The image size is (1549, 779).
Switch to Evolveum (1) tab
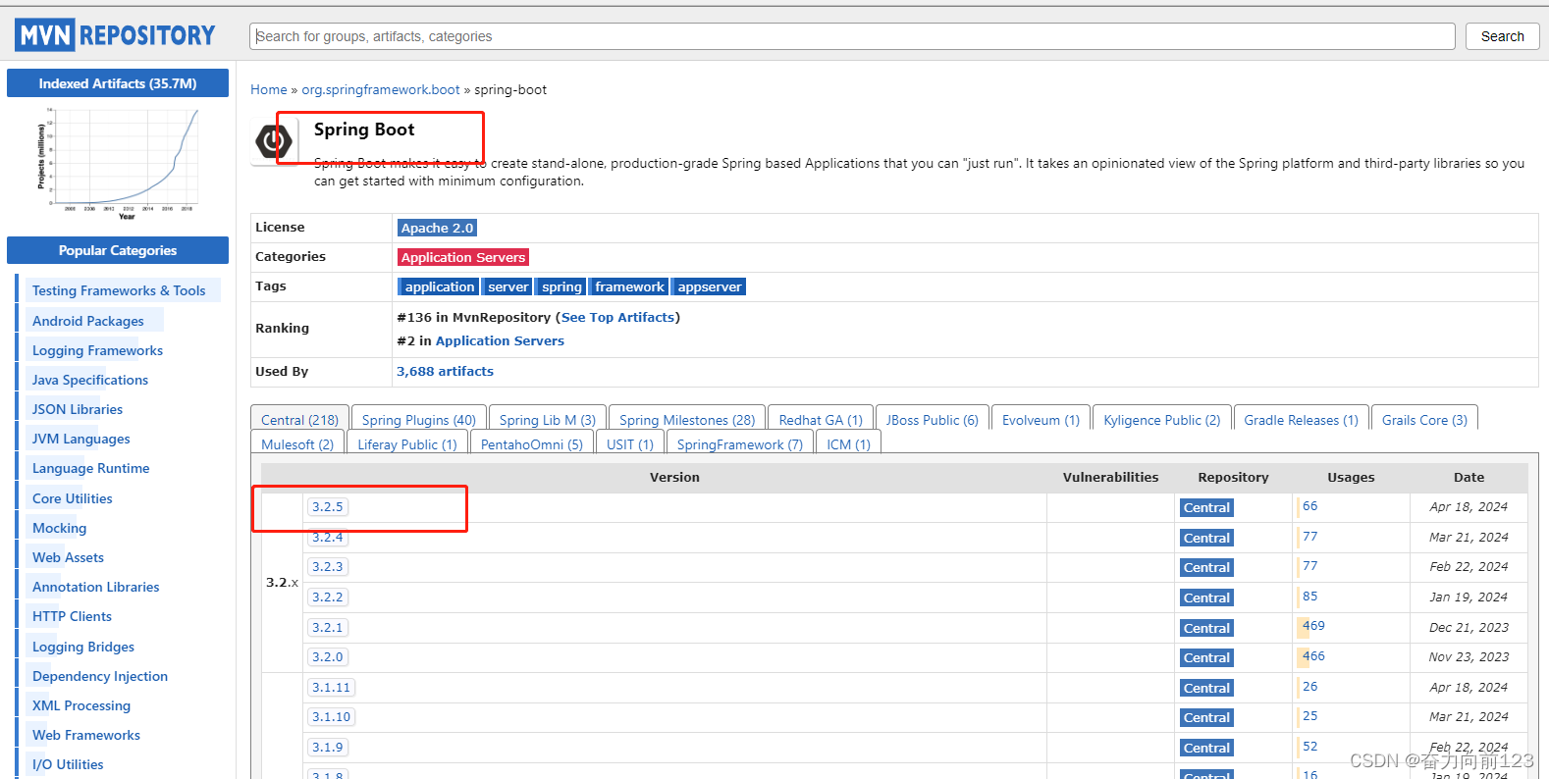[x=1041, y=419]
